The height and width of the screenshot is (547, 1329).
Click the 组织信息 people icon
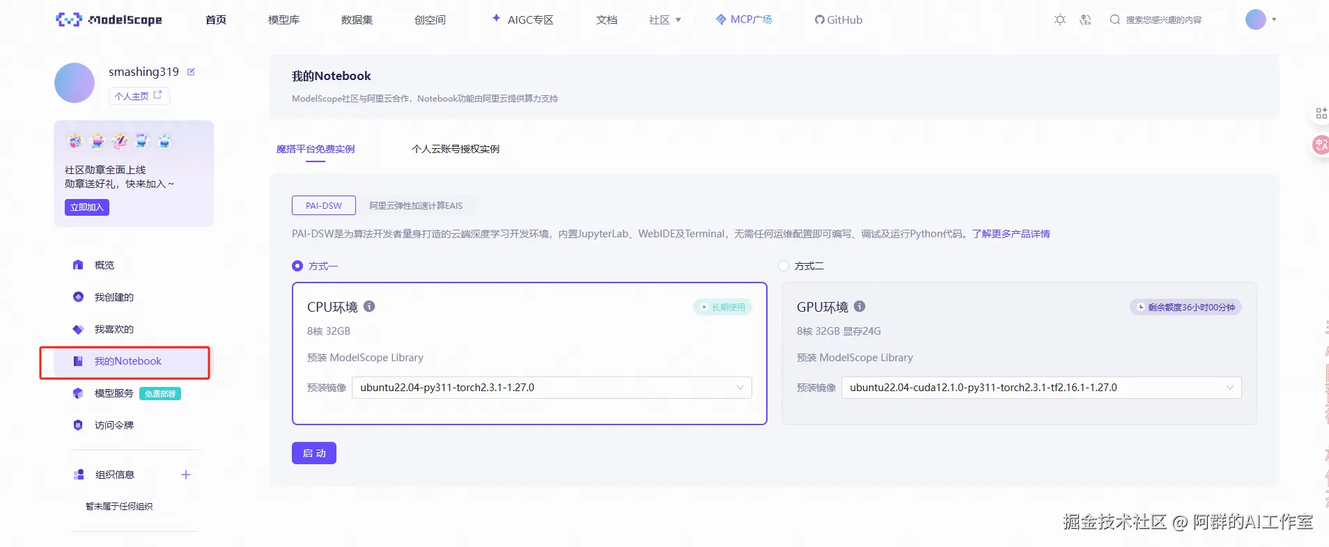pos(79,475)
